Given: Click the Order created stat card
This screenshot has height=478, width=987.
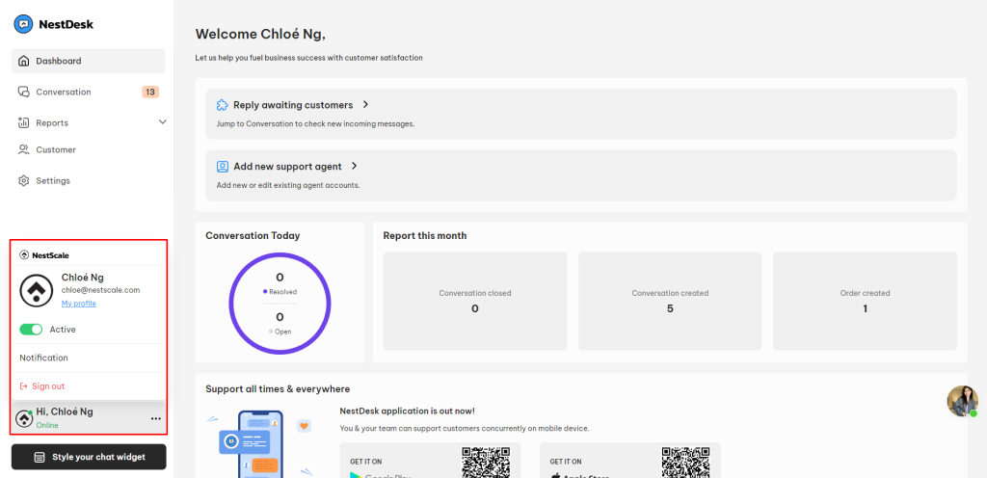Looking at the screenshot, I should click(865, 302).
